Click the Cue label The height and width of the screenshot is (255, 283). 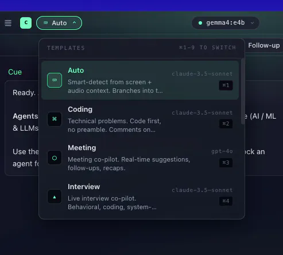click(x=15, y=72)
